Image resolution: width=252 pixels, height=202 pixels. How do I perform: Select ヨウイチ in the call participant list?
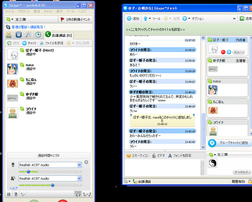(49, 113)
